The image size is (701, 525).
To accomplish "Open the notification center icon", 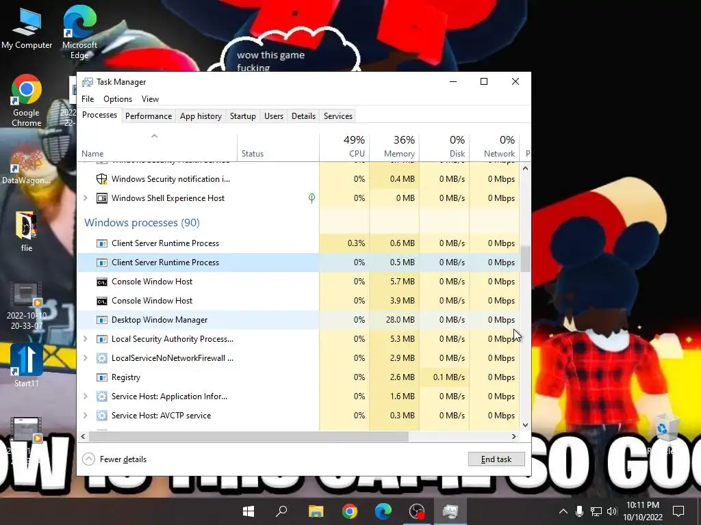I will point(678,511).
